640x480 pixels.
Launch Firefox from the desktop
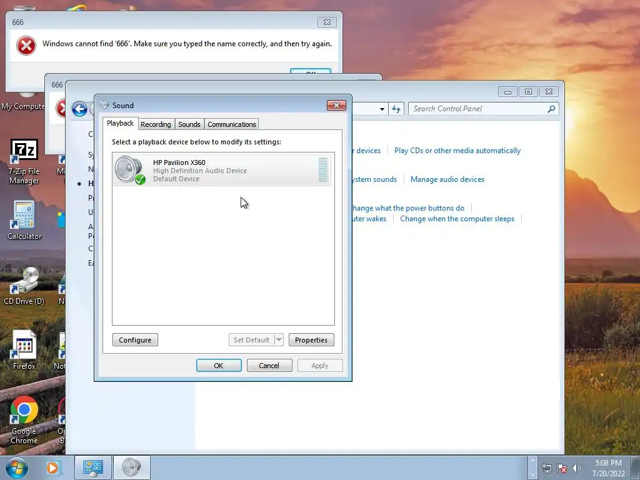tap(24, 350)
